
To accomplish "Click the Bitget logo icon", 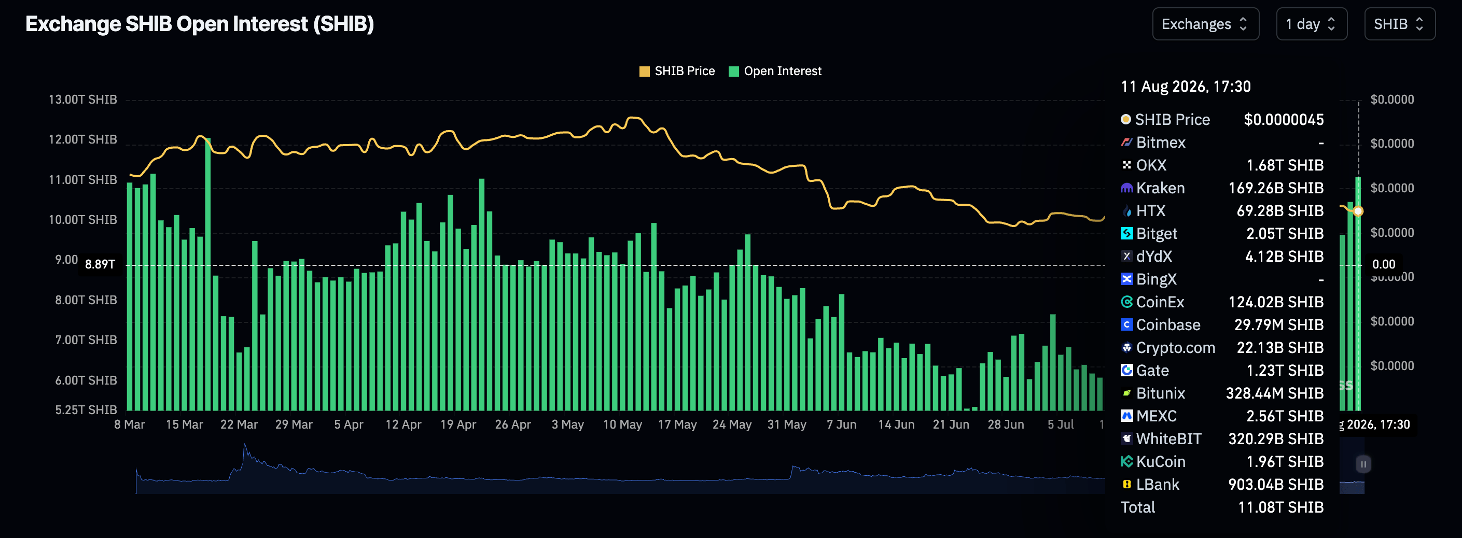I will click(1126, 234).
